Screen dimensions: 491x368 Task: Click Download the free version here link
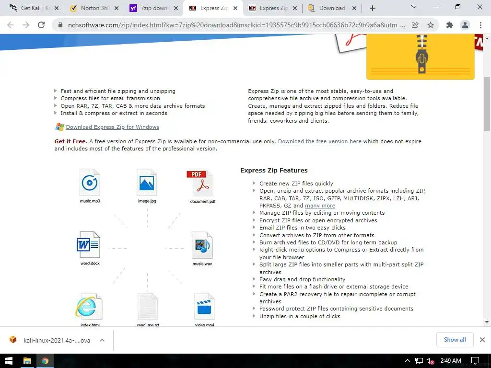320,141
